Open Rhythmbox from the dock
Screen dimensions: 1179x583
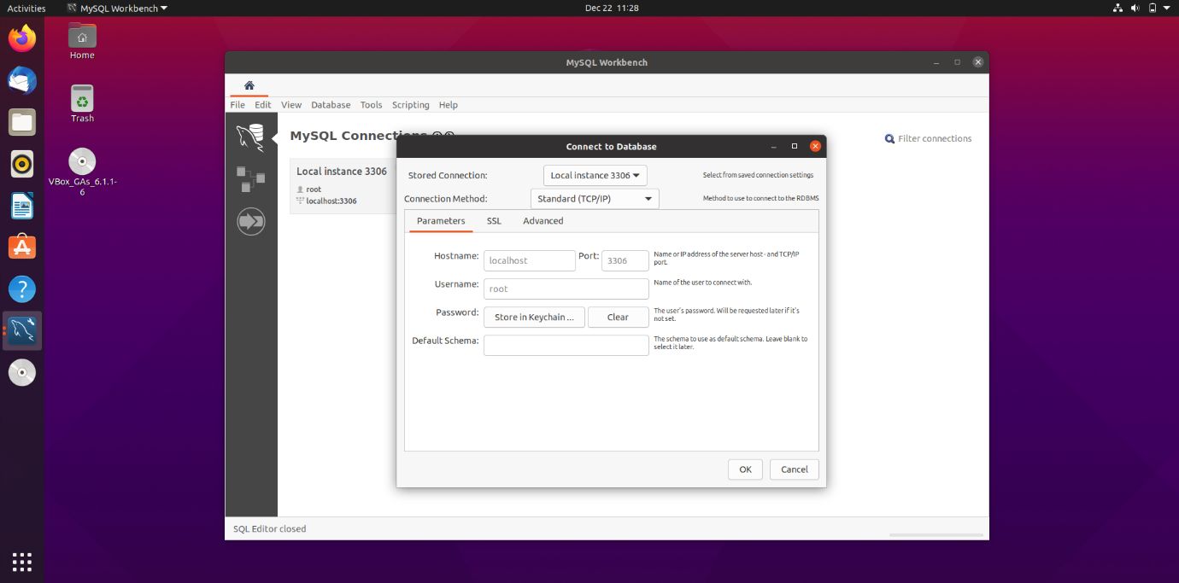click(x=22, y=164)
